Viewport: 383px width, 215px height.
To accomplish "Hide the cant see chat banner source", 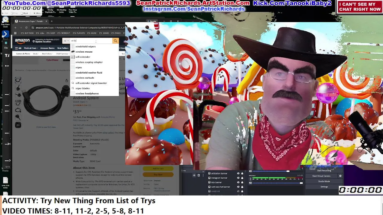I will pos(238,187).
